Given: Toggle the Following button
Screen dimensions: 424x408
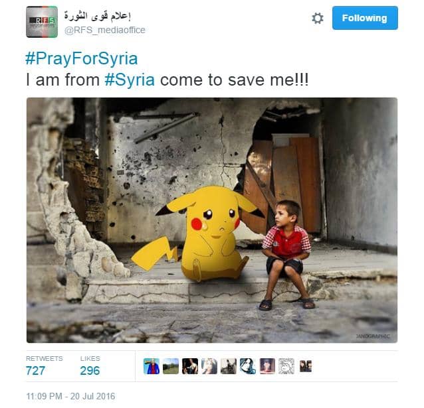Looking at the screenshot, I should pyautogui.click(x=365, y=18).
